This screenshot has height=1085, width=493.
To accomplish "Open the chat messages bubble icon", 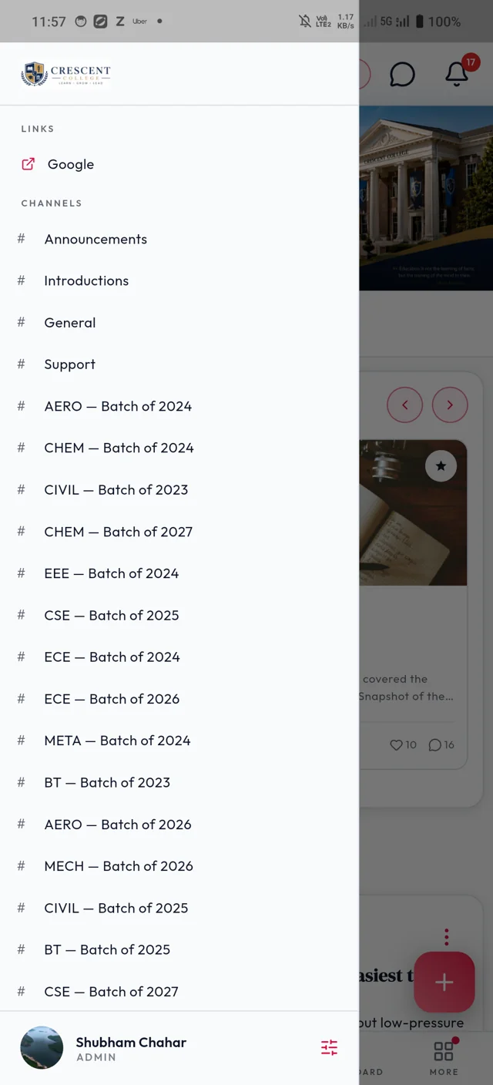I will point(402,75).
